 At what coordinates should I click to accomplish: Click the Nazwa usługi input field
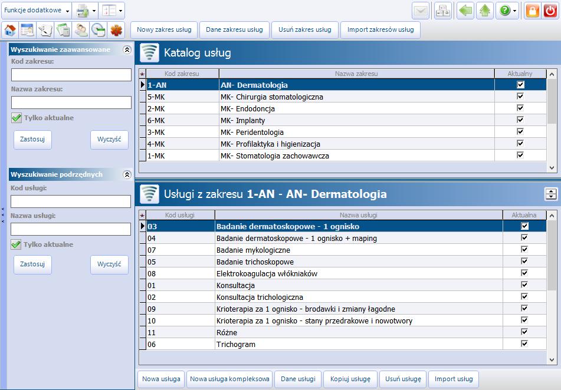71,229
